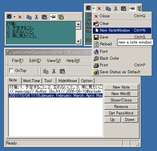Click the scissors cut icon in the teal note window
The image size is (157, 151).
36,17
